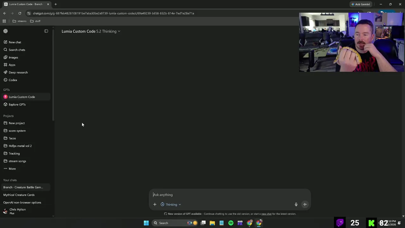Click the new chat link in notice
Viewport: 405px width, 228px height.
[x=266, y=214]
